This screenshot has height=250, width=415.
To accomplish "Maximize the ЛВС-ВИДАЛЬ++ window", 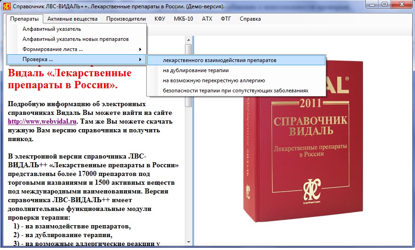I will (385, 4).
